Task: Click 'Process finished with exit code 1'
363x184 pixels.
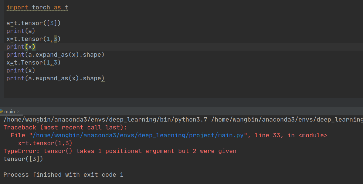Action: (x=63, y=175)
